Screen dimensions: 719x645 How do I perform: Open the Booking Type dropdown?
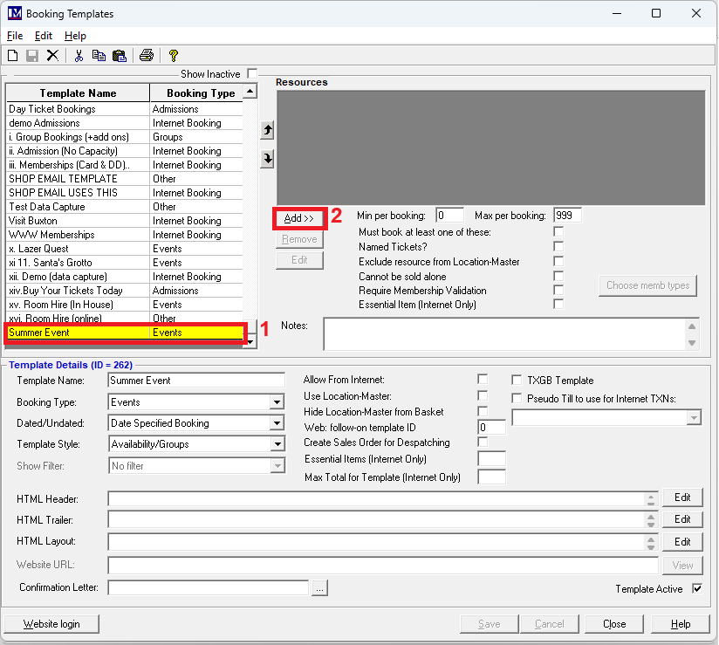coord(277,402)
